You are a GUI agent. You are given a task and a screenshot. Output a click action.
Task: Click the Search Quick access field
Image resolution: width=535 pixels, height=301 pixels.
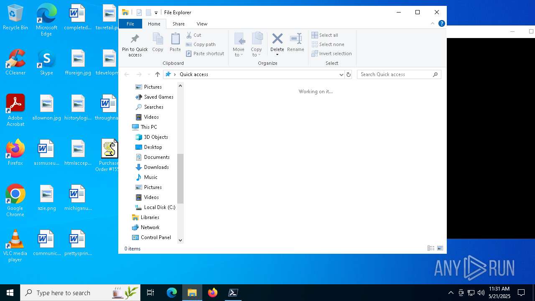point(399,74)
